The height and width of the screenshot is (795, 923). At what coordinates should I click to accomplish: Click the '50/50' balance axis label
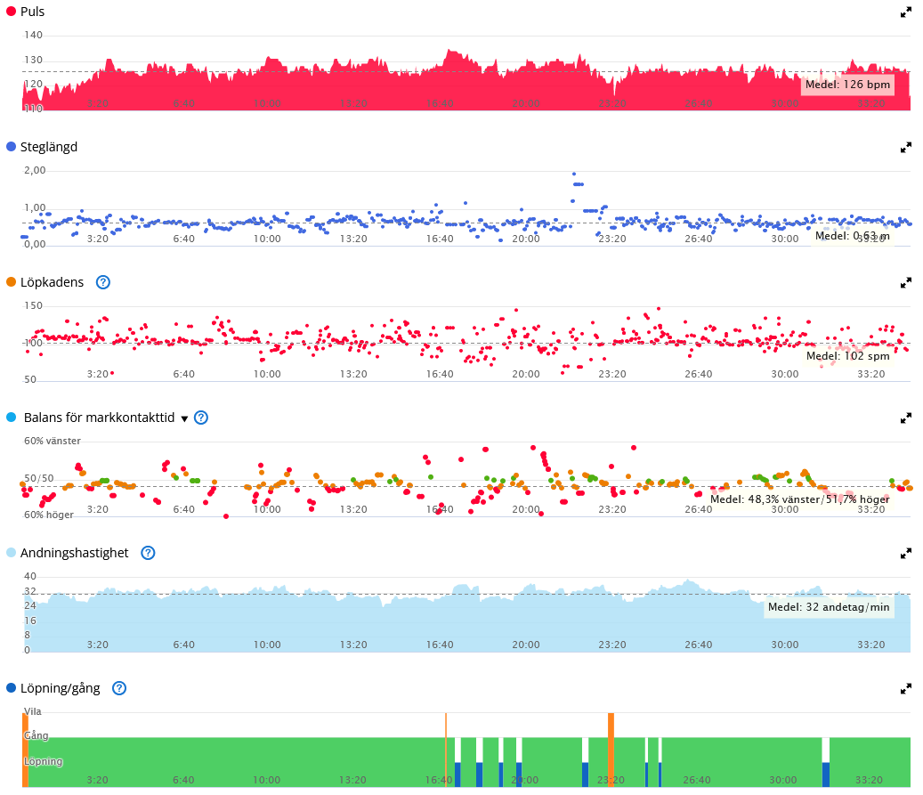39,479
